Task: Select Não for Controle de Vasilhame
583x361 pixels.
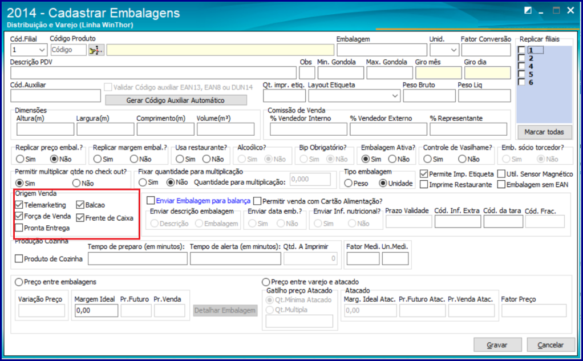Action: (x=462, y=159)
